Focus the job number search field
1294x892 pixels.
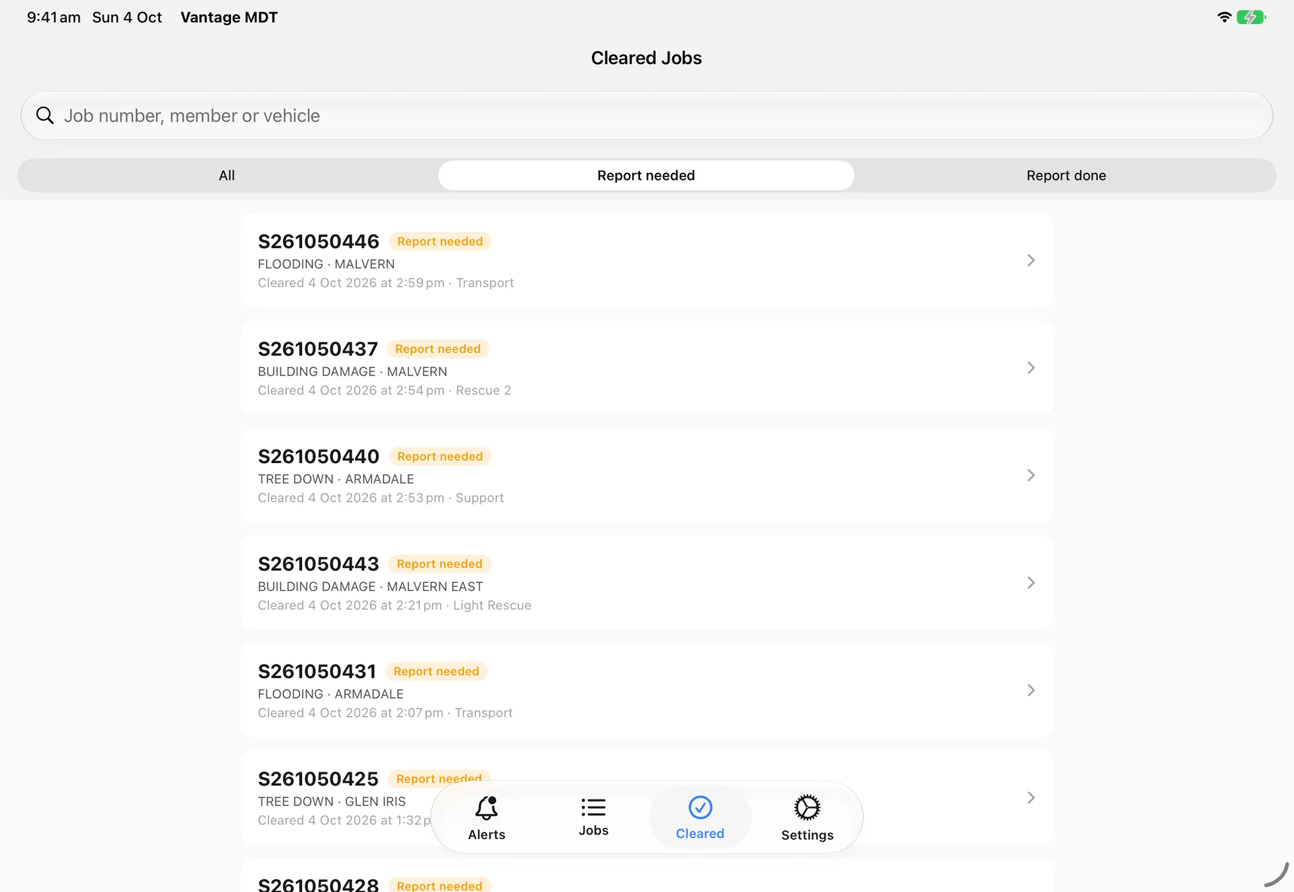646,116
